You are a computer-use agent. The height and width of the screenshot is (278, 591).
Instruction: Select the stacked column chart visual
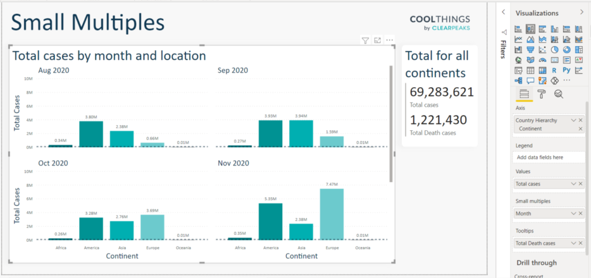(x=531, y=29)
